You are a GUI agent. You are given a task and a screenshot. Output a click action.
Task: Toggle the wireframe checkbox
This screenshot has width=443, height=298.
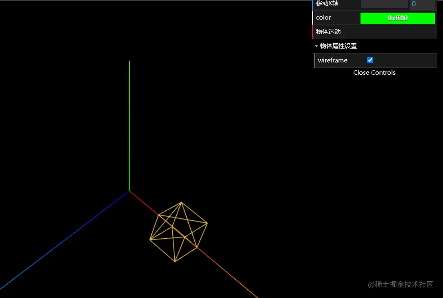[x=370, y=60]
